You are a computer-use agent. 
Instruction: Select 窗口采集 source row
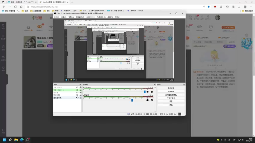click(x=67, y=95)
